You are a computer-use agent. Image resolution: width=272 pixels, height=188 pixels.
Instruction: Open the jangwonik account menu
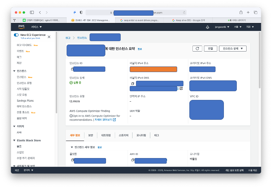pyautogui.click(x=222, y=27)
